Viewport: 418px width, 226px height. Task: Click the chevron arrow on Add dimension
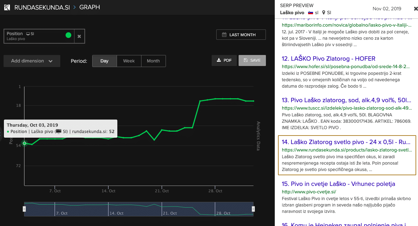tap(51, 61)
